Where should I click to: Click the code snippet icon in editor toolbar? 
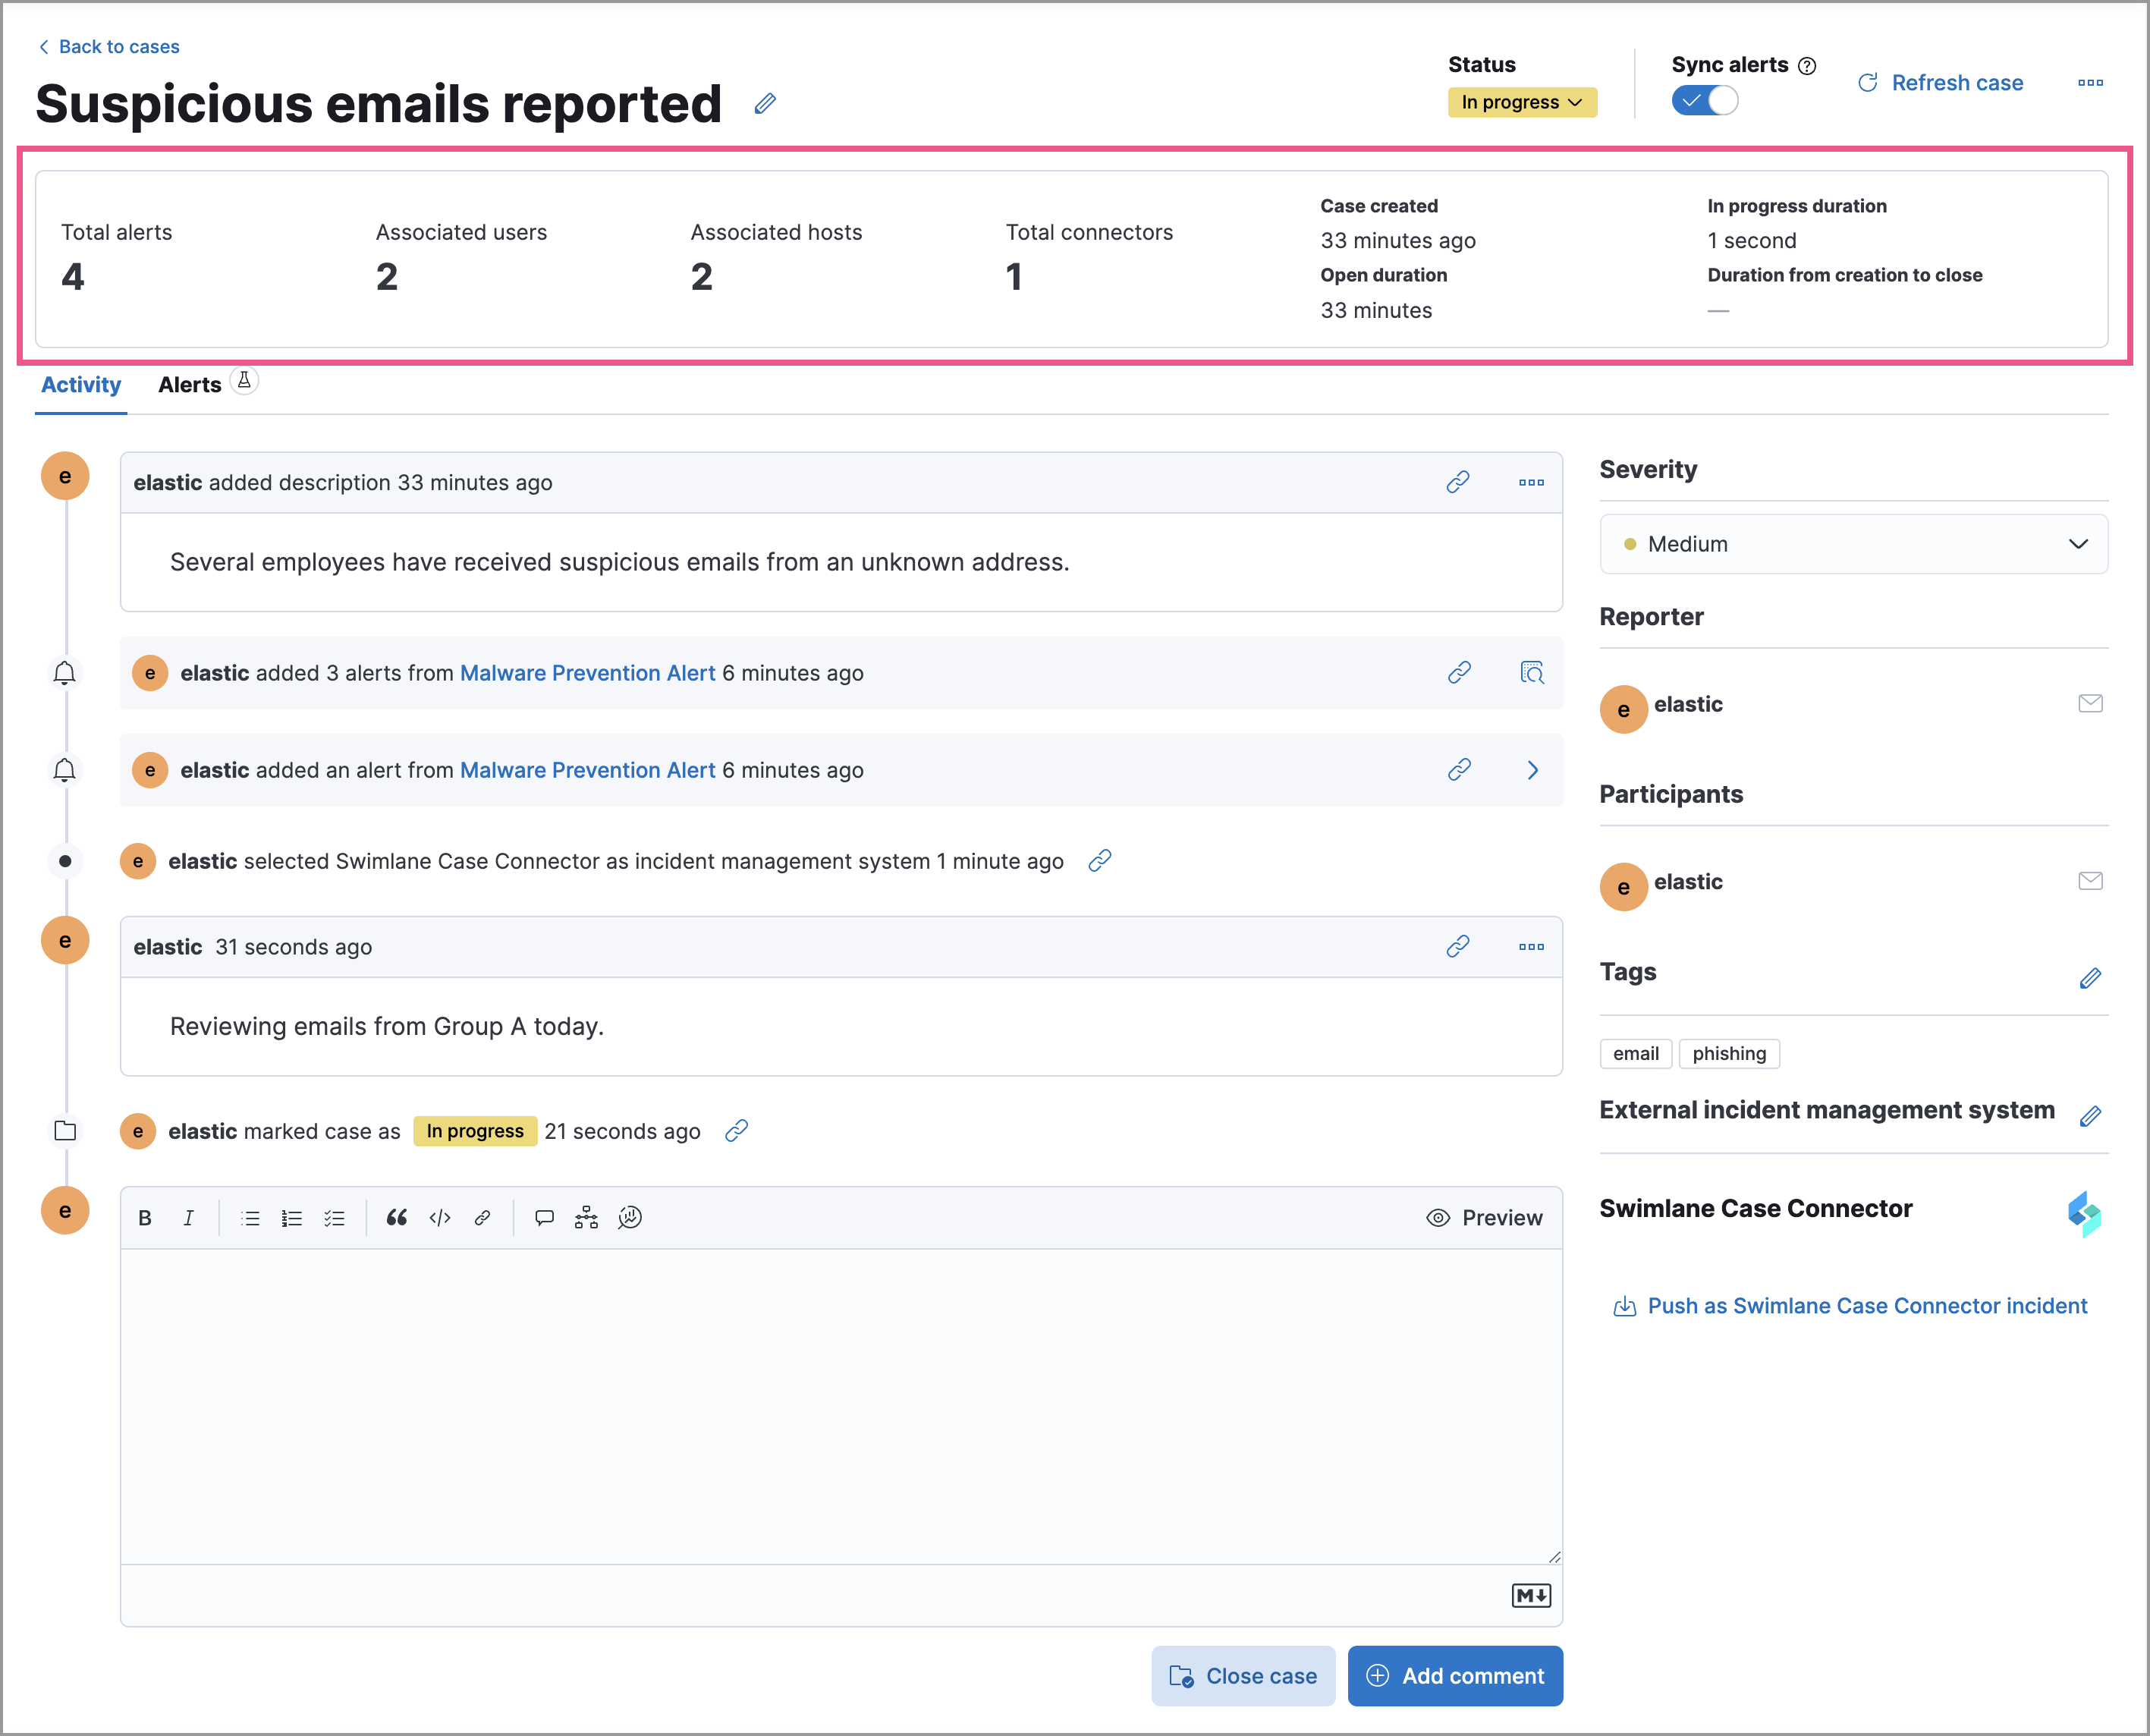440,1218
